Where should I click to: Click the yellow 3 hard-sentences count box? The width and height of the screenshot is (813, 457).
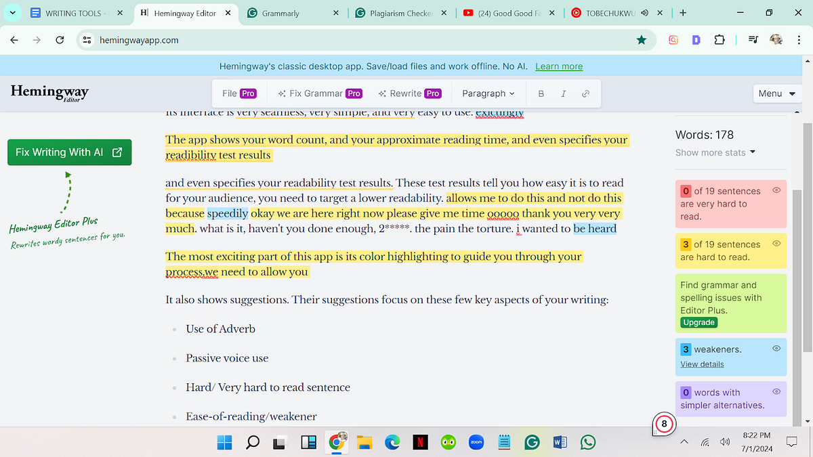coord(686,244)
